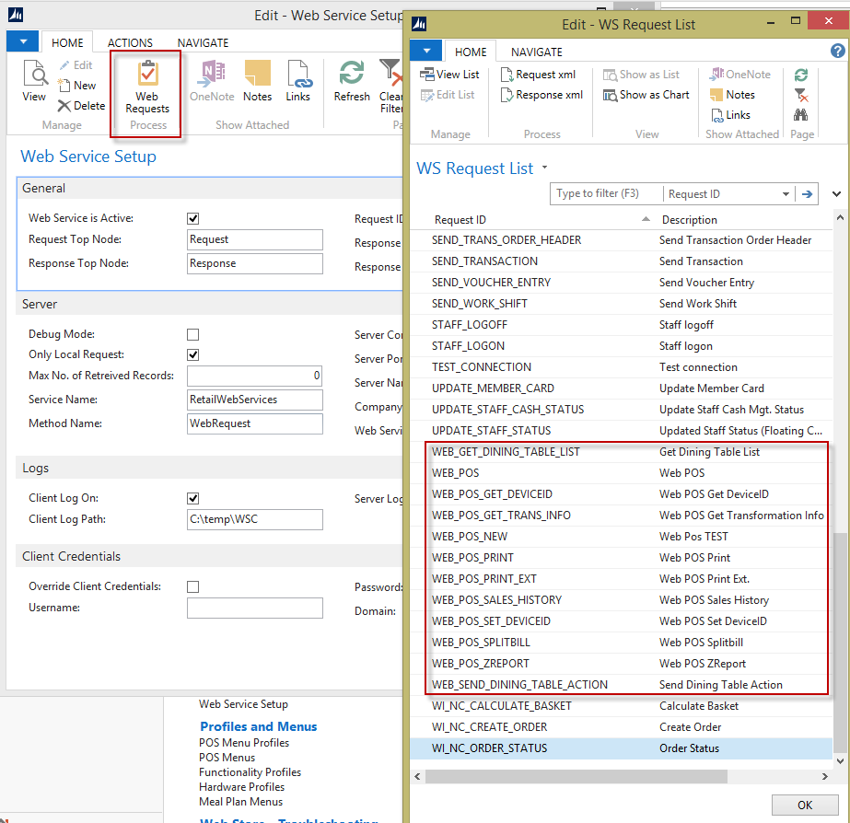Click Show as Chart icon
Image resolution: width=850 pixels, height=823 pixels.
click(646, 95)
